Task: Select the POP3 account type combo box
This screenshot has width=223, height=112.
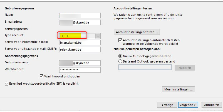Action: coord(77,36)
